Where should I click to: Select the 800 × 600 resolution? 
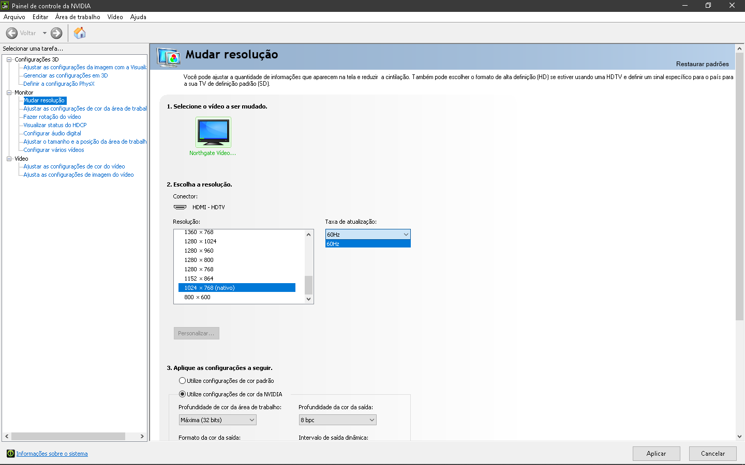[237, 297]
